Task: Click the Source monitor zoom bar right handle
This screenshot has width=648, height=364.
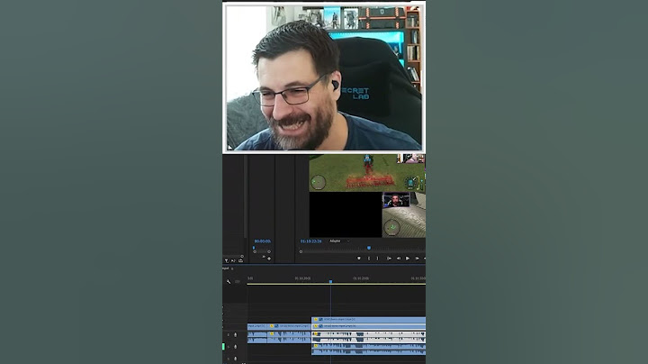Action: tap(269, 251)
